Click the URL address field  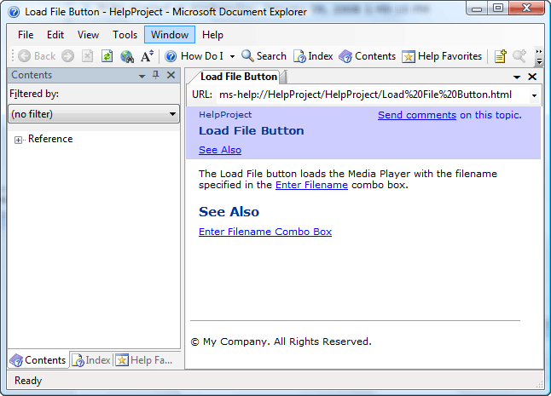click(x=373, y=95)
